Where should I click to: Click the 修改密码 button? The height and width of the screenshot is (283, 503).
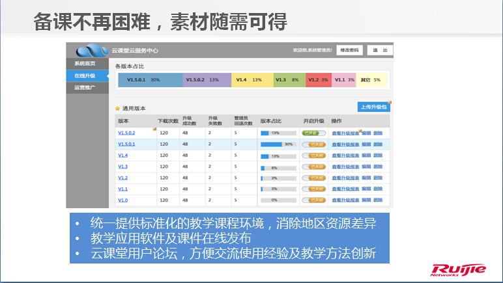[347, 50]
